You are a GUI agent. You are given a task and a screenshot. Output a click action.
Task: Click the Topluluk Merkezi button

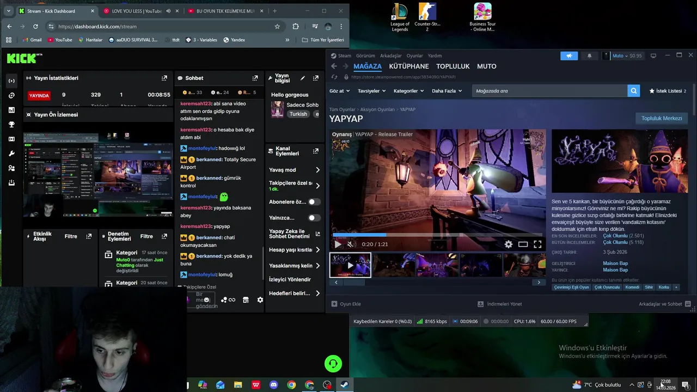click(x=662, y=118)
